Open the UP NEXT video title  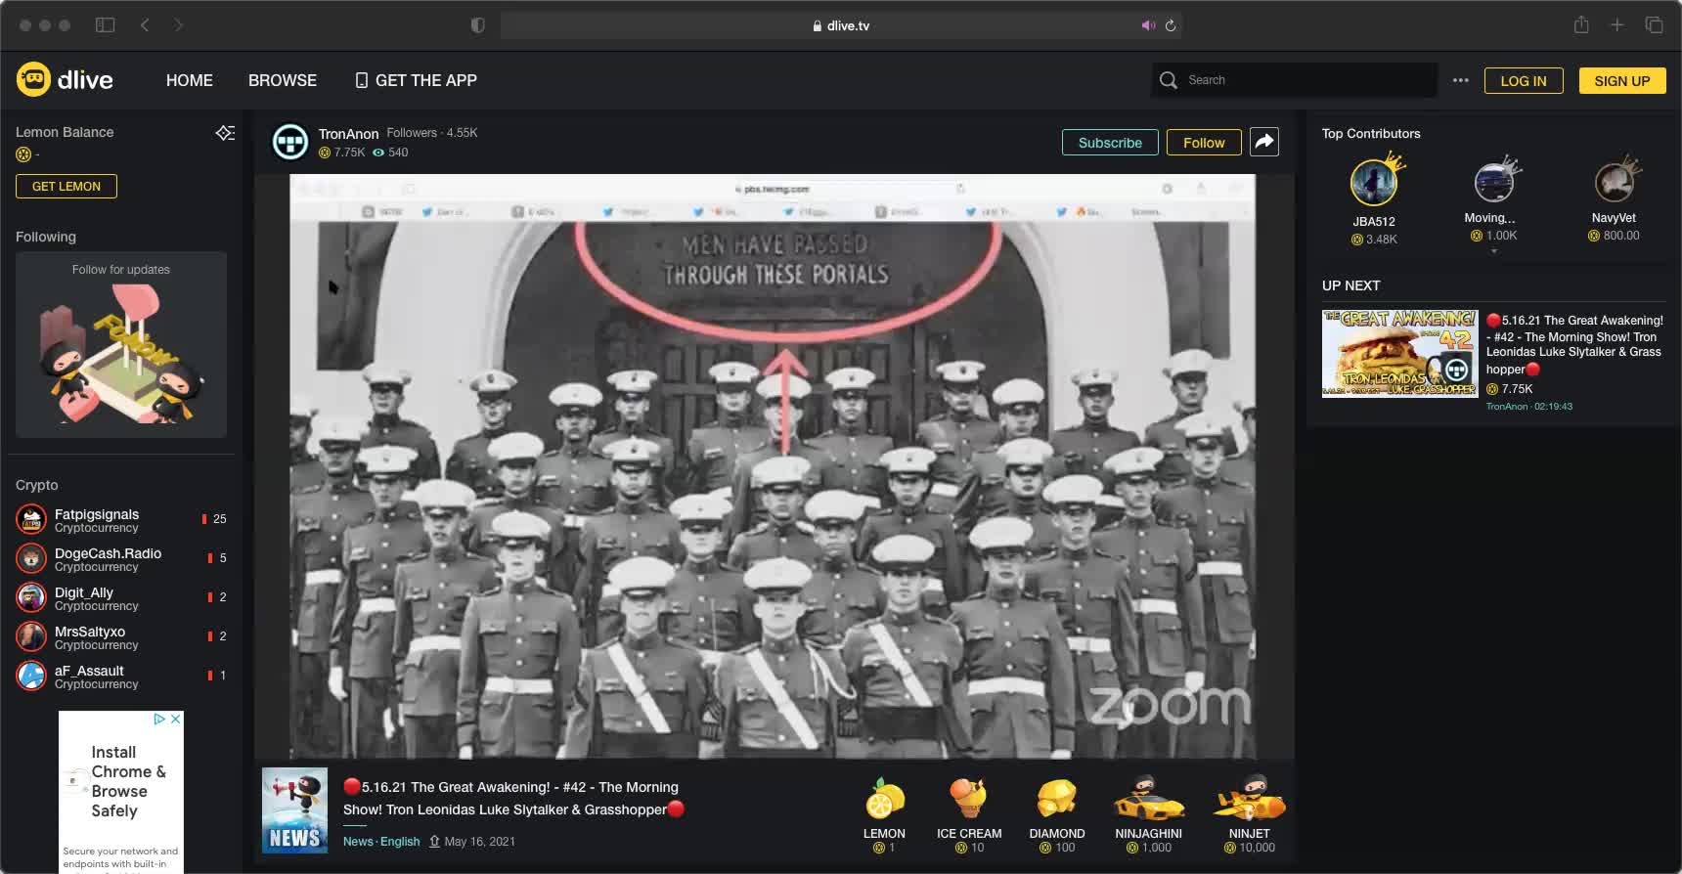(x=1574, y=345)
